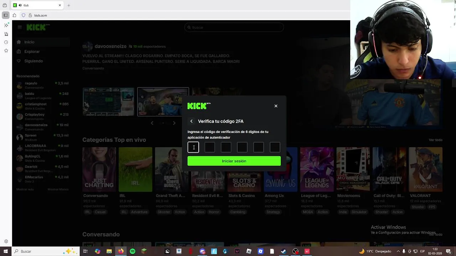Click the MOBA tag

pyautogui.click(x=308, y=212)
